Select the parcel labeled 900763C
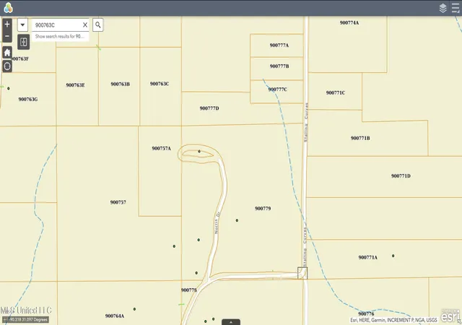This screenshot has width=462, height=325. (x=160, y=84)
